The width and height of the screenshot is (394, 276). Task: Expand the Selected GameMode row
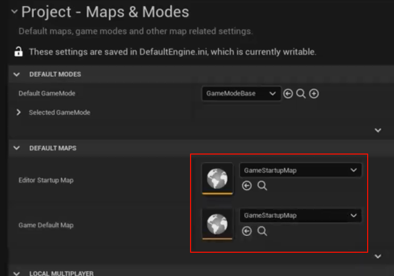coord(19,112)
